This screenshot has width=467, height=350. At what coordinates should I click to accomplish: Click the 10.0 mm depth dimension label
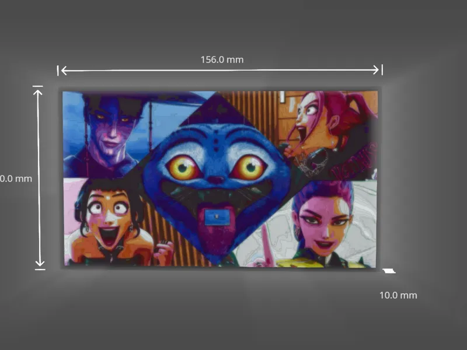pos(398,295)
